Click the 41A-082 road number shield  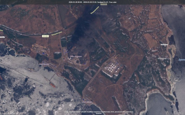[x=46, y=36]
